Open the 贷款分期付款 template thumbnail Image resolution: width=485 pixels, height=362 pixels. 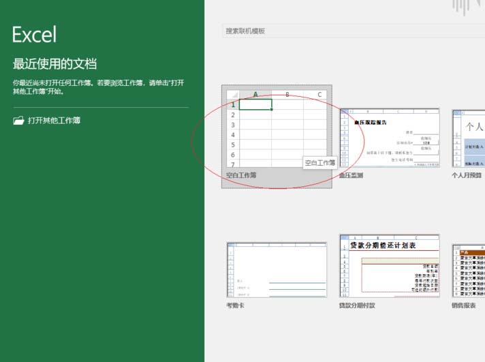(x=390, y=266)
